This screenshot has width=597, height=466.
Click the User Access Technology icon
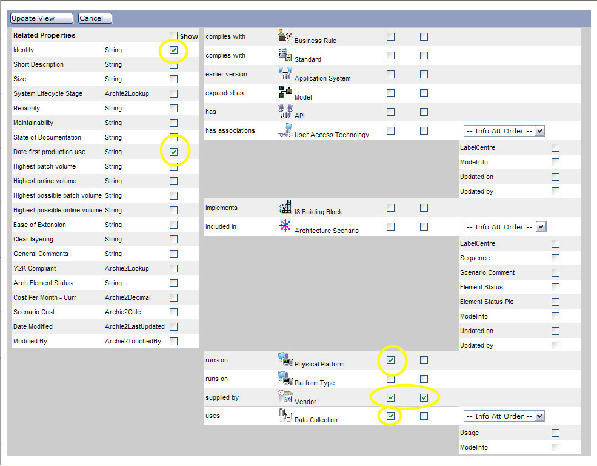pyautogui.click(x=285, y=130)
